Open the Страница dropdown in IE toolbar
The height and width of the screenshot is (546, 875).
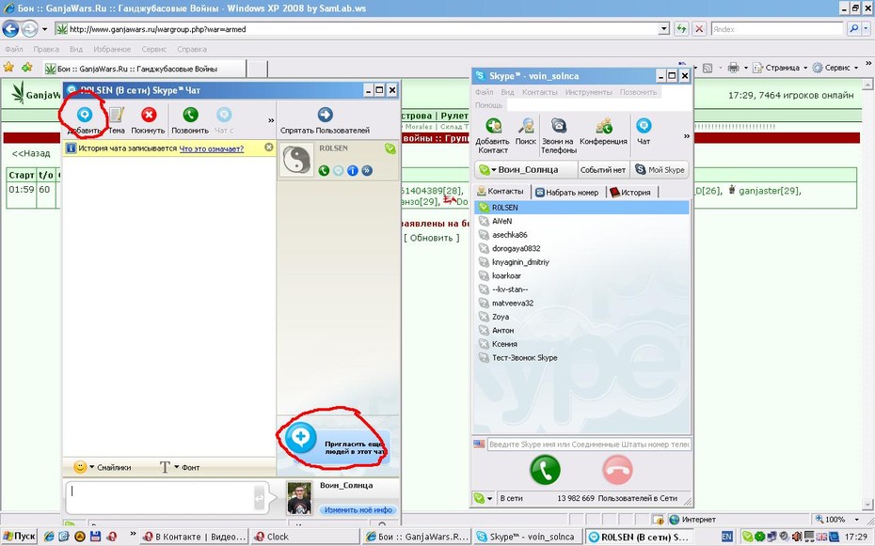780,68
